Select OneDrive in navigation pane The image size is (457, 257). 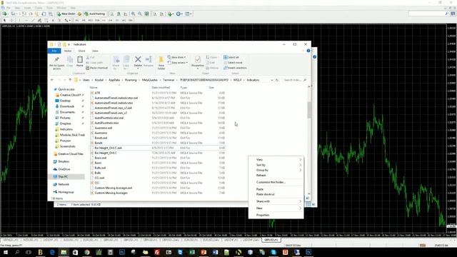pos(64,169)
